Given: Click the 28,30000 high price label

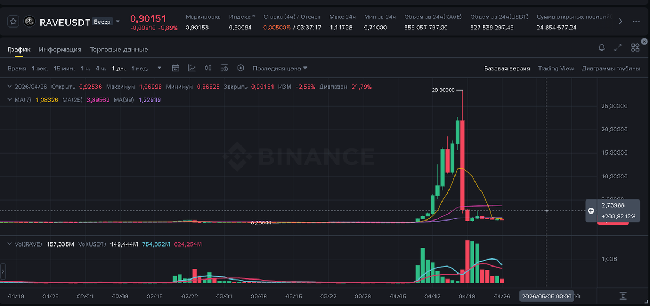Looking at the screenshot, I should pyautogui.click(x=443, y=90).
